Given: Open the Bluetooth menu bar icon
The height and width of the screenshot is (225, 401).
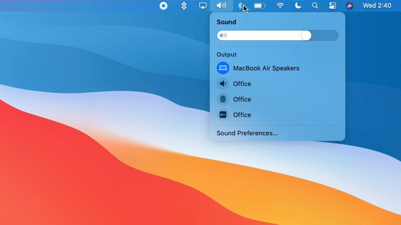Looking at the screenshot, I should (240, 6).
